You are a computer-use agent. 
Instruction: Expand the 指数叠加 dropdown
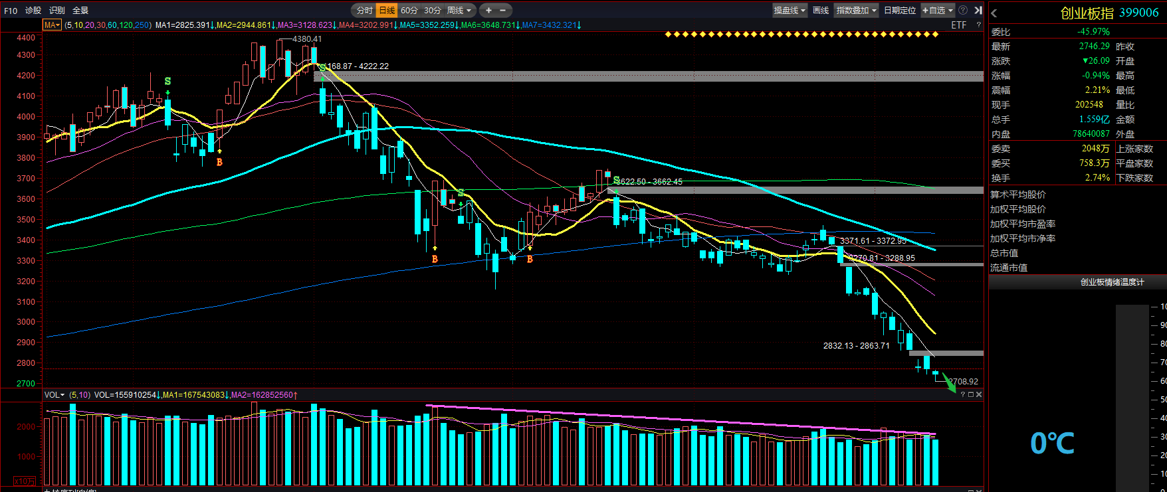click(x=857, y=11)
